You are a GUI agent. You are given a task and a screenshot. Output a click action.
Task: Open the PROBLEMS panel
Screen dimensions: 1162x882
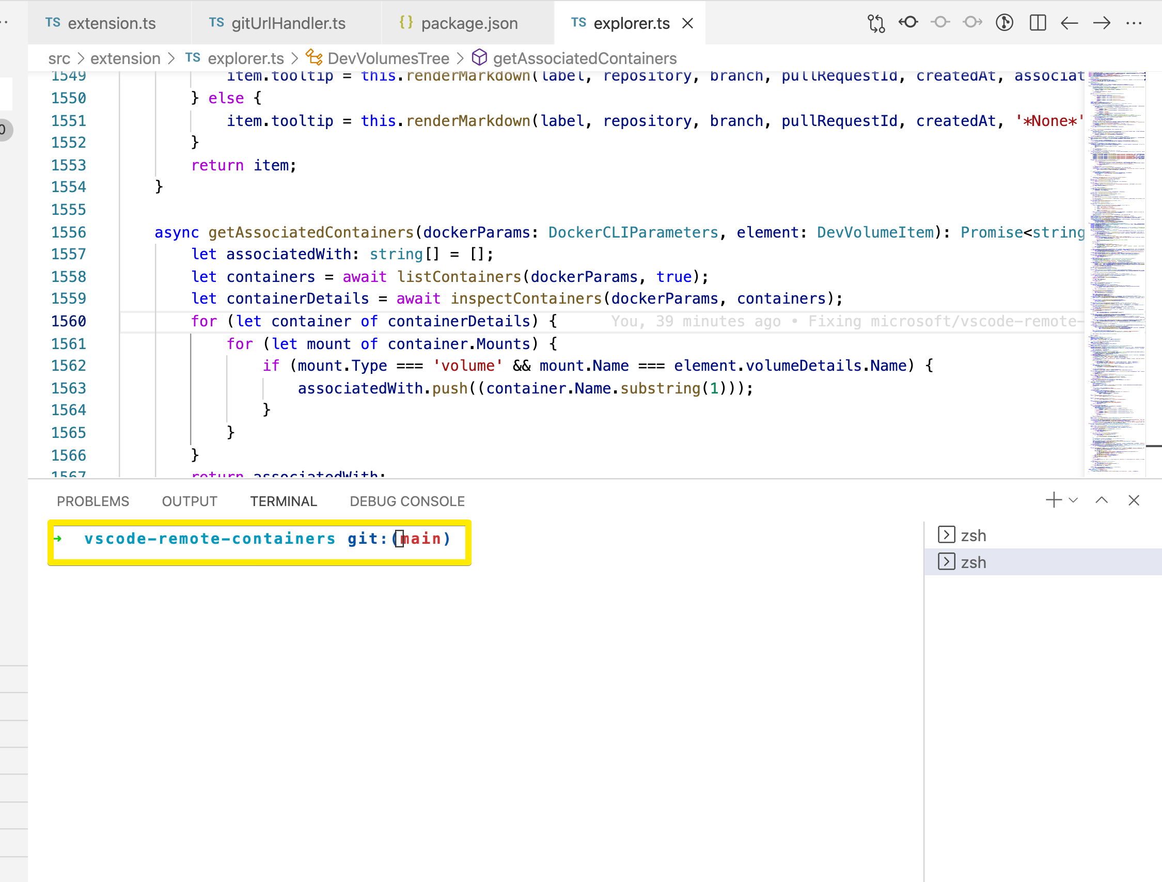pos(92,500)
